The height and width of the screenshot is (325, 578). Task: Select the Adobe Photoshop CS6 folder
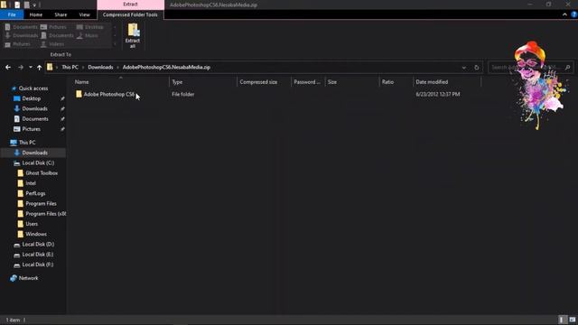(109, 94)
